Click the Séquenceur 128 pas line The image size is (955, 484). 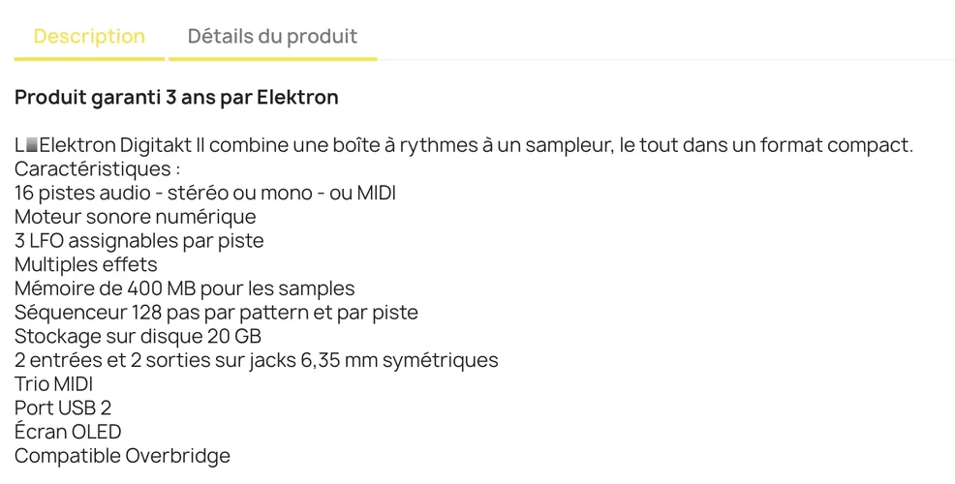point(217,313)
